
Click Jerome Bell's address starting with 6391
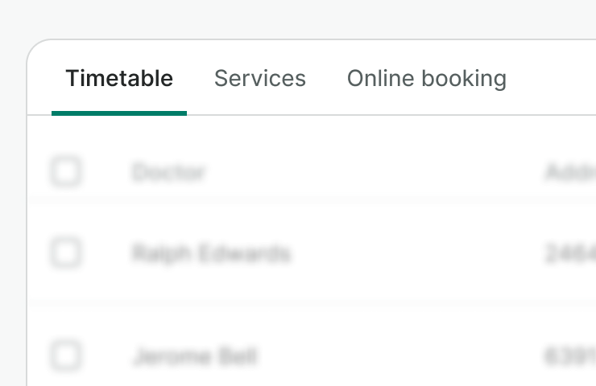tap(570, 355)
